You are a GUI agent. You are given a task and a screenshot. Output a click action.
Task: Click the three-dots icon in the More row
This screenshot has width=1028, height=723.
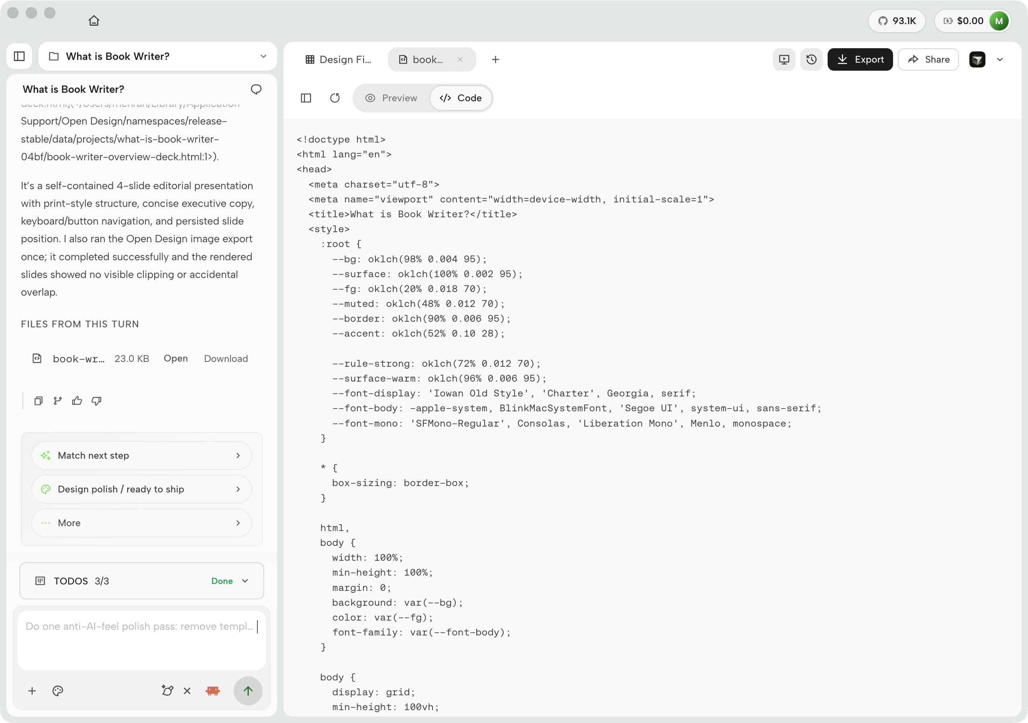[46, 523]
